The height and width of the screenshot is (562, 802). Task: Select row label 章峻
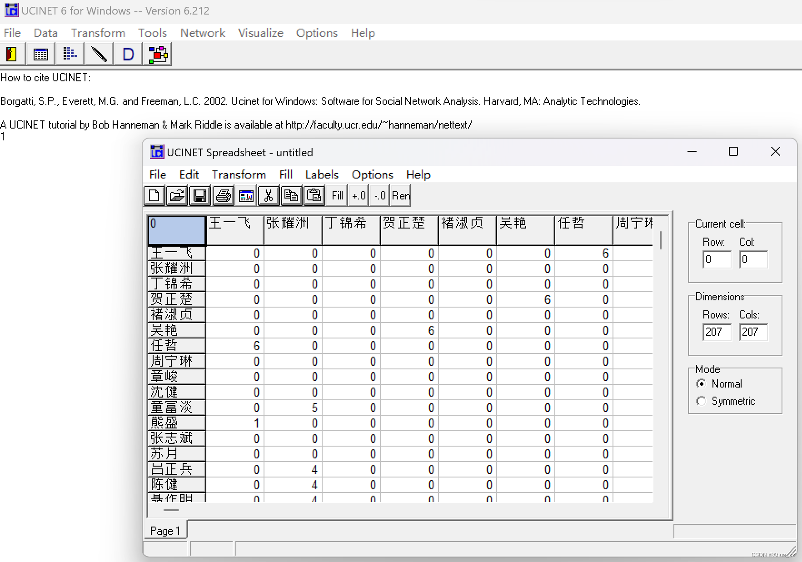(x=177, y=377)
